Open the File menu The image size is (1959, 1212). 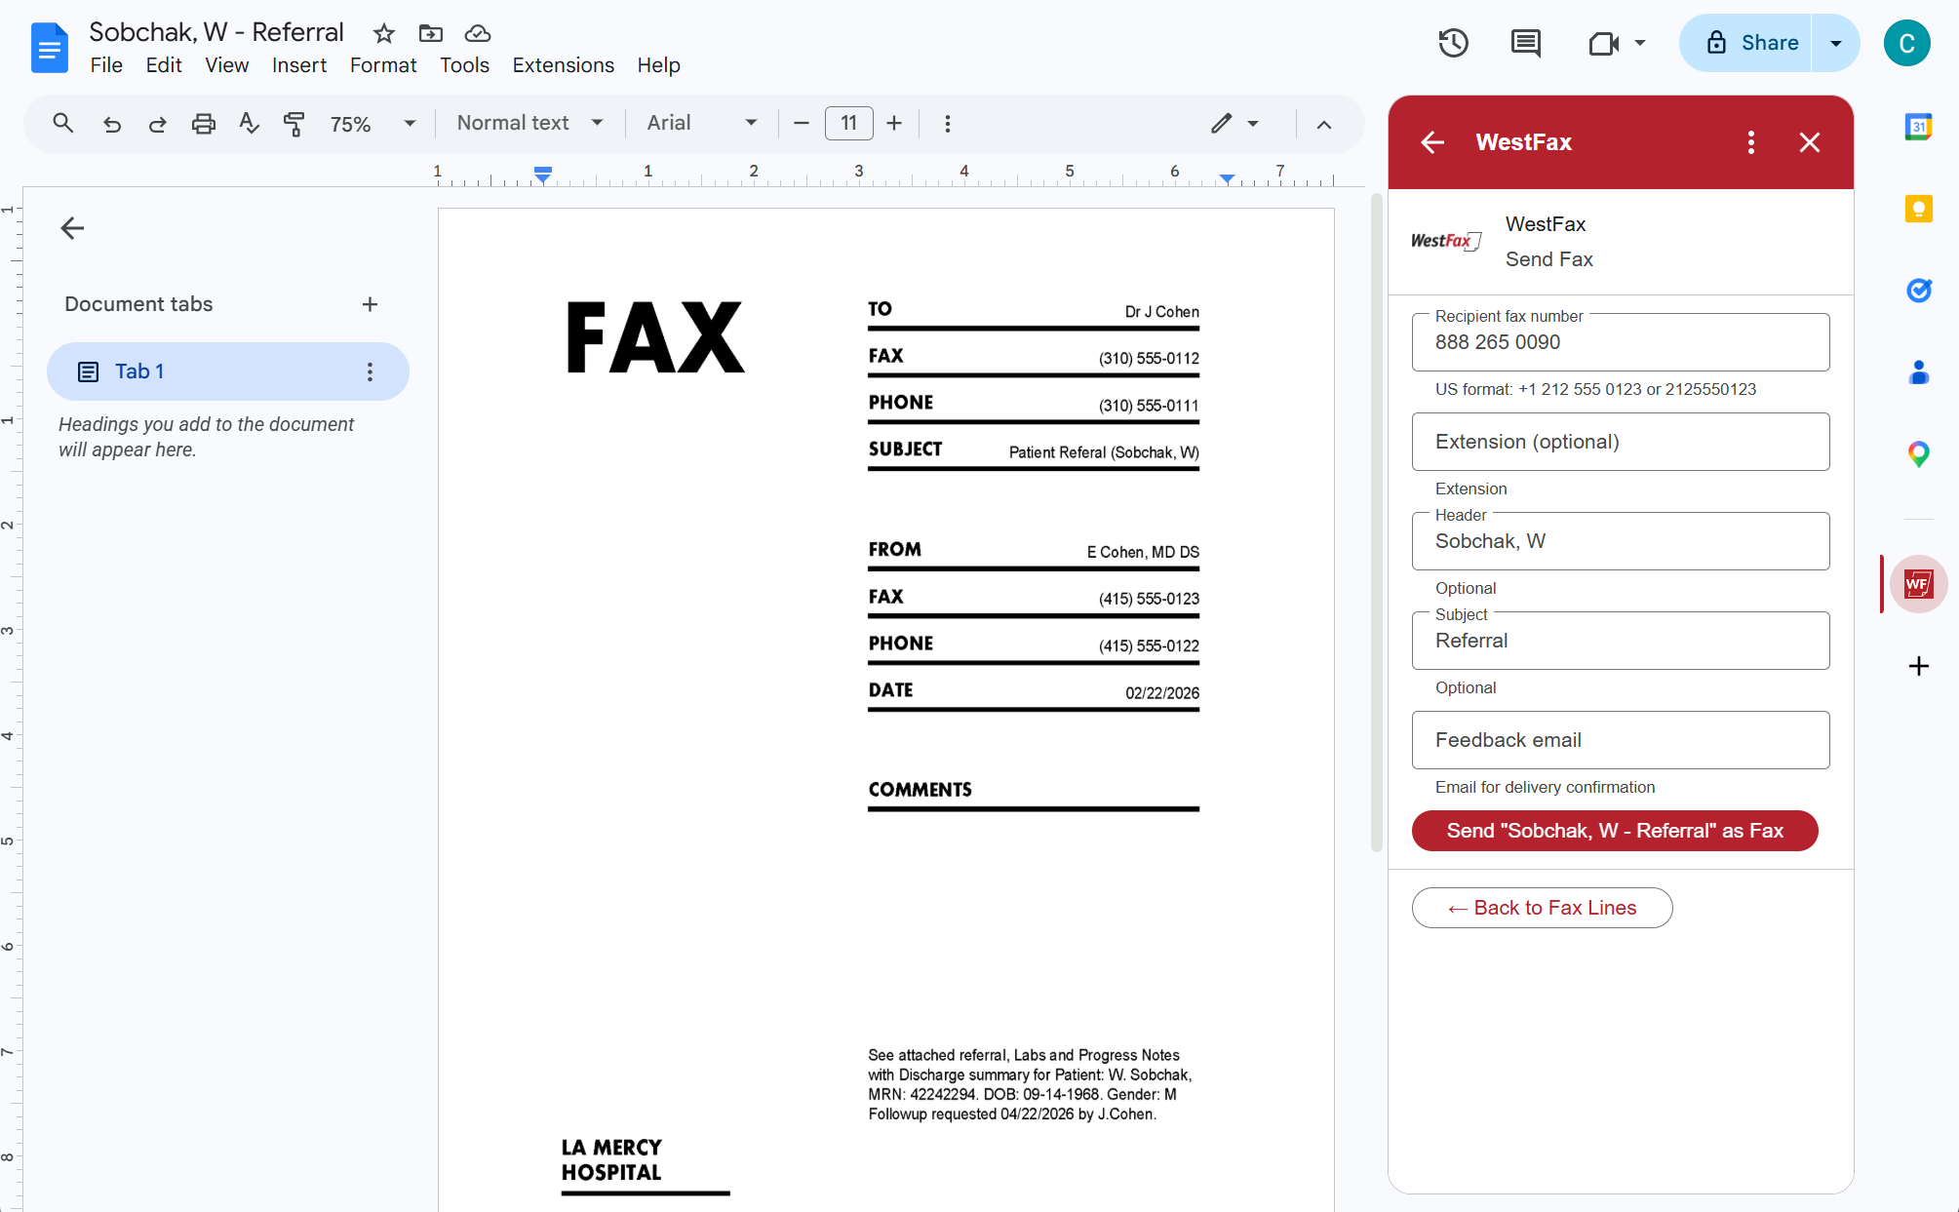[x=106, y=65]
